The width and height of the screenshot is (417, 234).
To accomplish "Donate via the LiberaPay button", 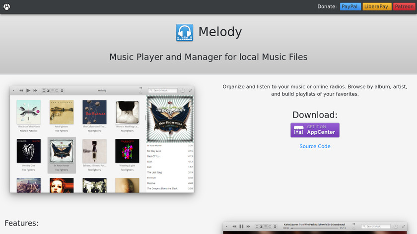I will pyautogui.click(x=377, y=6).
